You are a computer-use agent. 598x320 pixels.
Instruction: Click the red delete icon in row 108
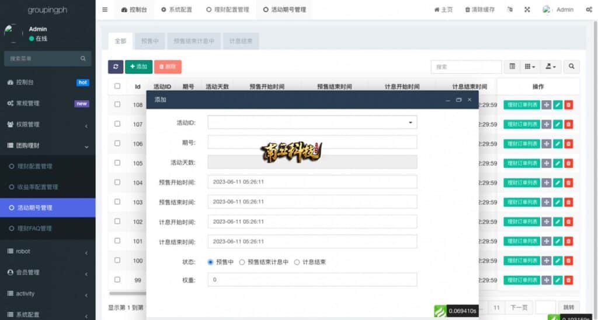pos(568,105)
